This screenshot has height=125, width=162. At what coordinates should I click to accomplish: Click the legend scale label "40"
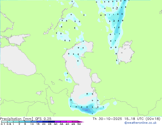click(67, 124)
